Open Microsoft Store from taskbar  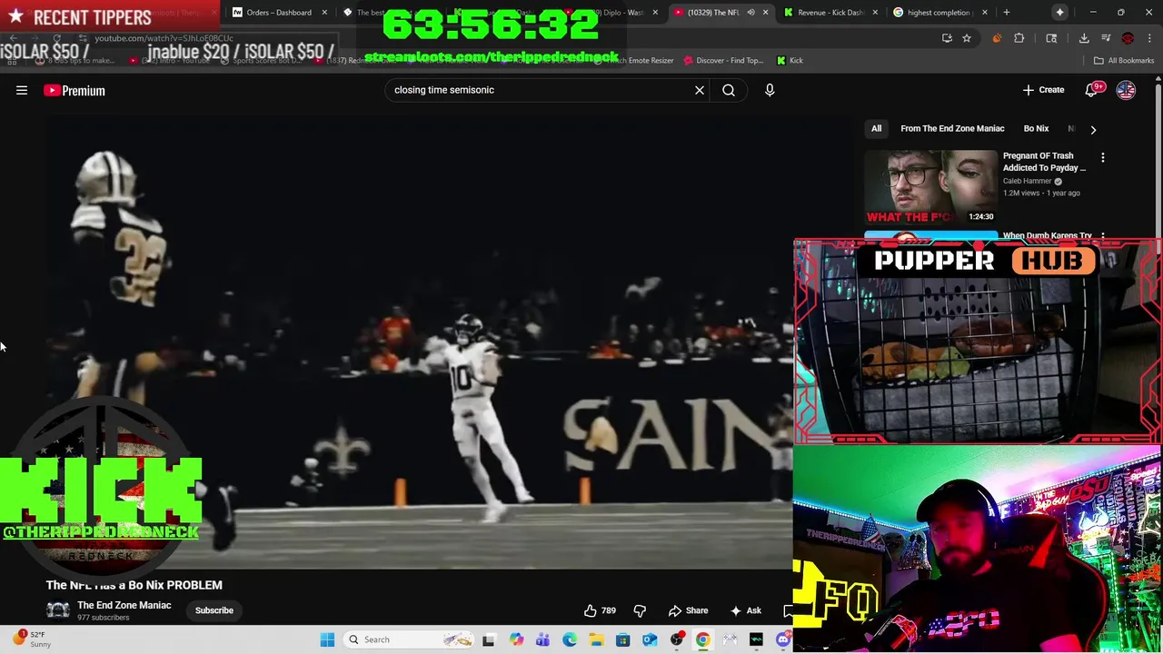click(622, 639)
